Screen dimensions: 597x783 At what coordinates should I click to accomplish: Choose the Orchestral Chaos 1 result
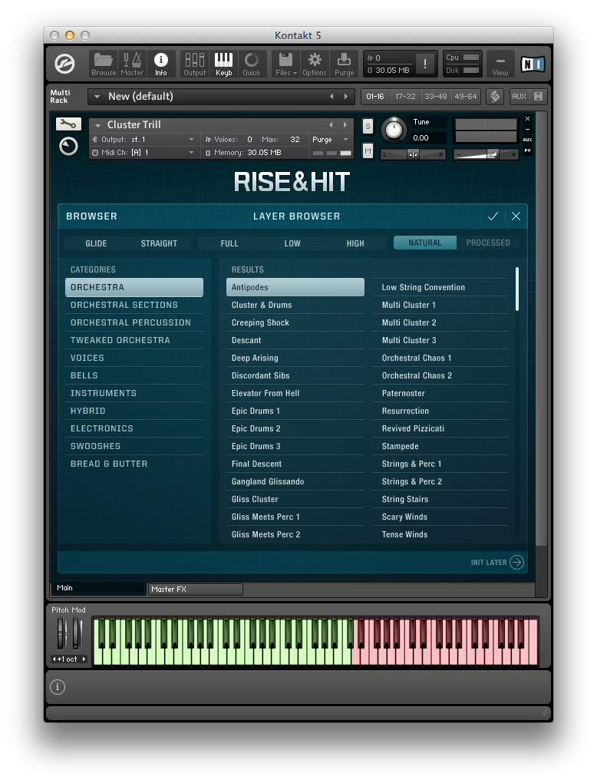click(x=440, y=358)
